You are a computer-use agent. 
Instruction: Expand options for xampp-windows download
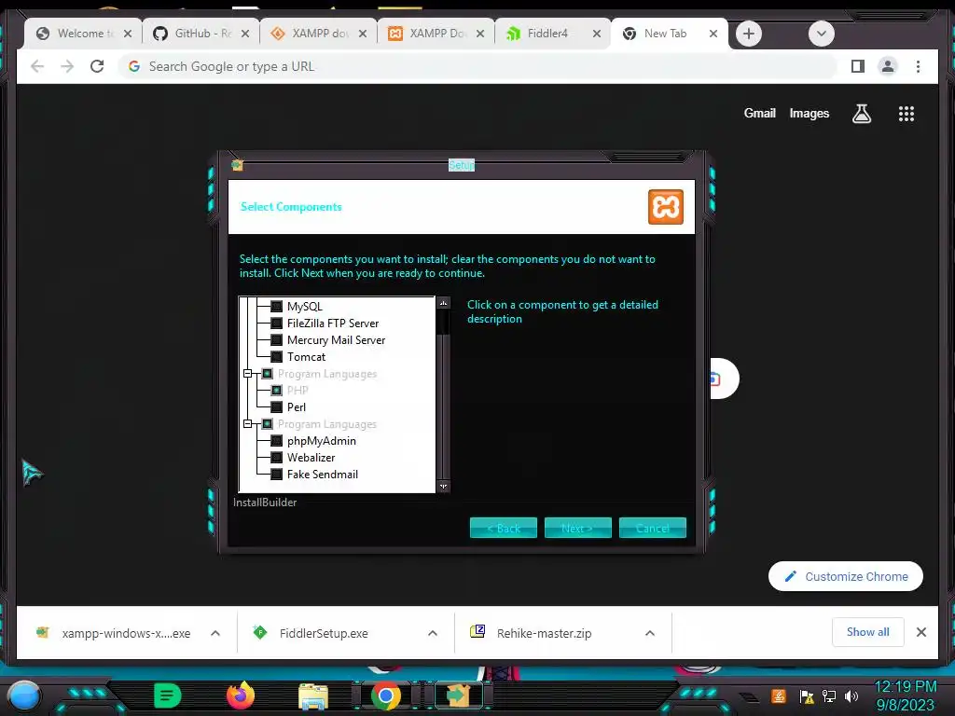click(x=215, y=633)
